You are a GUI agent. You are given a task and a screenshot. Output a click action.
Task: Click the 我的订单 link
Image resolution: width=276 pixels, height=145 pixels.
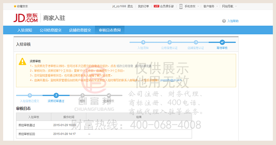click(x=143, y=6)
